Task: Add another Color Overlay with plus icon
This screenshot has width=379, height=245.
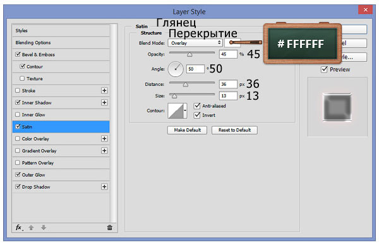Action: pos(104,139)
